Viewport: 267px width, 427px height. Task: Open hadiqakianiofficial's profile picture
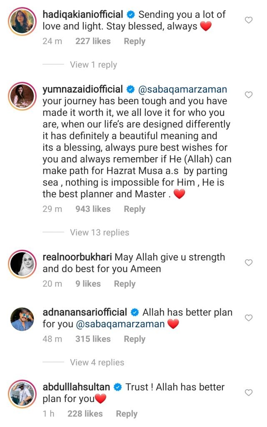[x=22, y=21]
